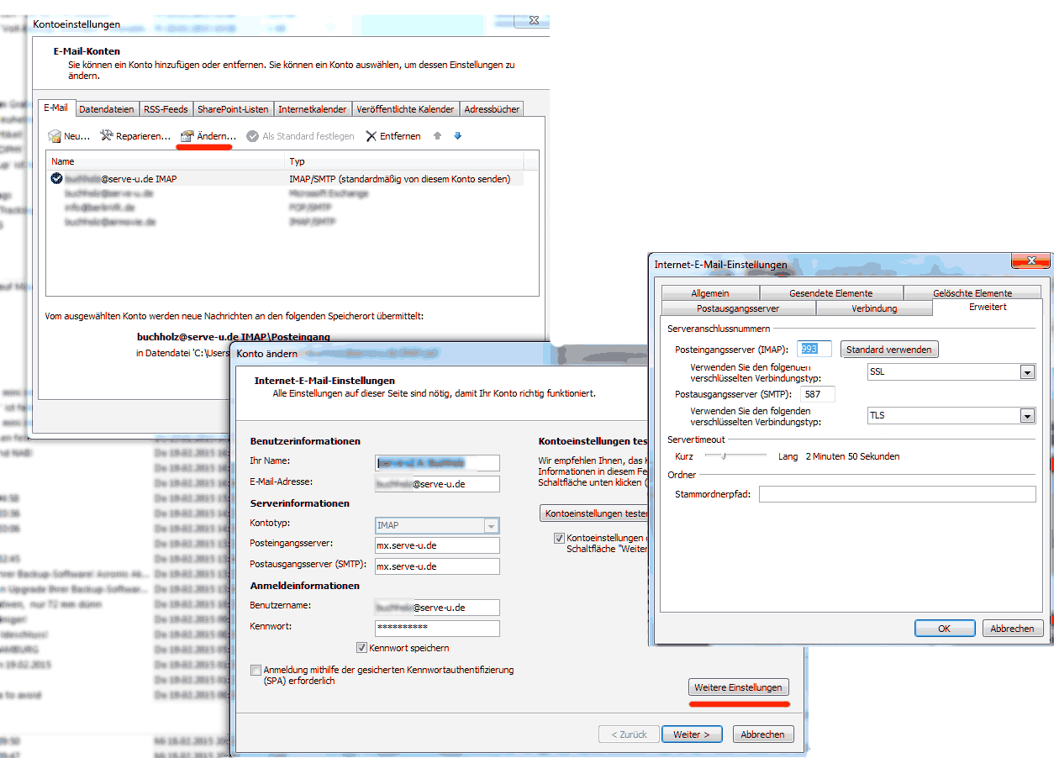Uncheck the Kontoeinstellungen testing checkbox
The image size is (1054, 758).
click(x=559, y=538)
